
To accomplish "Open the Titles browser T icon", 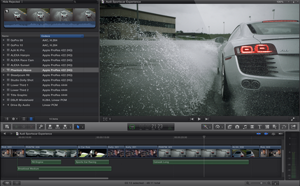I will point(259,126).
